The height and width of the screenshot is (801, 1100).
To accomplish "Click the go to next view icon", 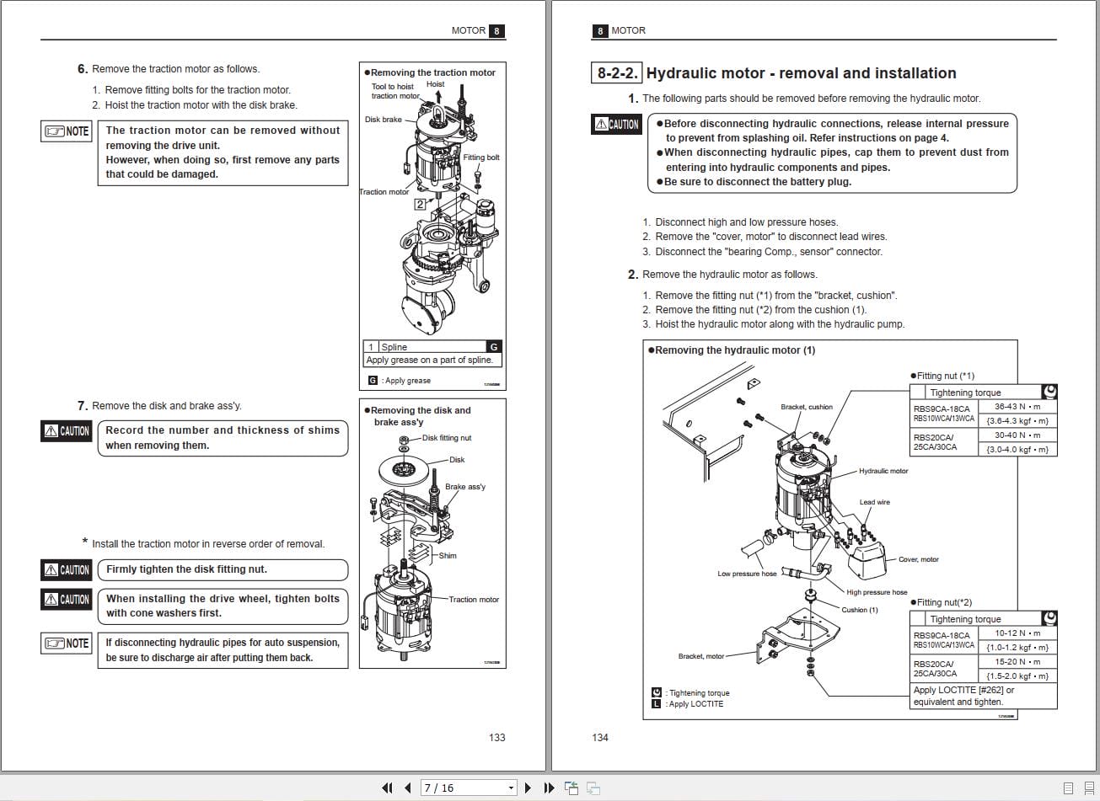I will click(x=593, y=788).
